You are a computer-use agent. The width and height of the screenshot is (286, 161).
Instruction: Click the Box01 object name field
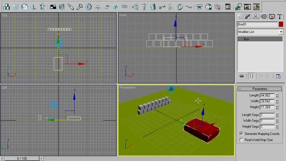(257, 24)
